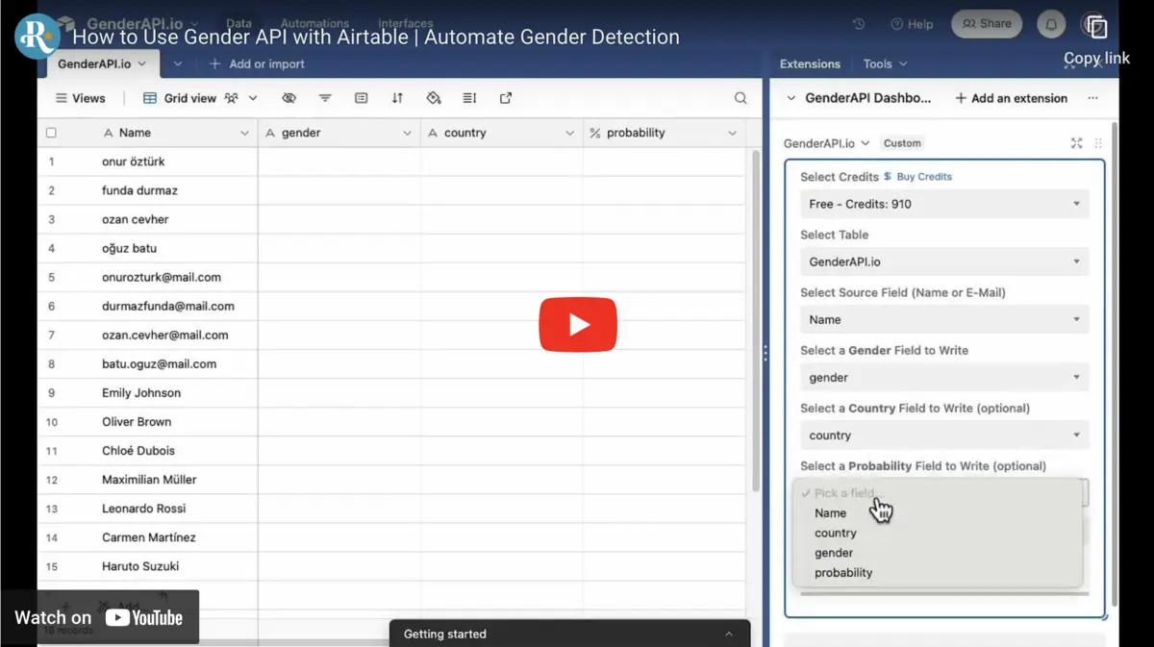The image size is (1154, 647).
Task: Open the Select Table dropdown
Action: coord(944,261)
